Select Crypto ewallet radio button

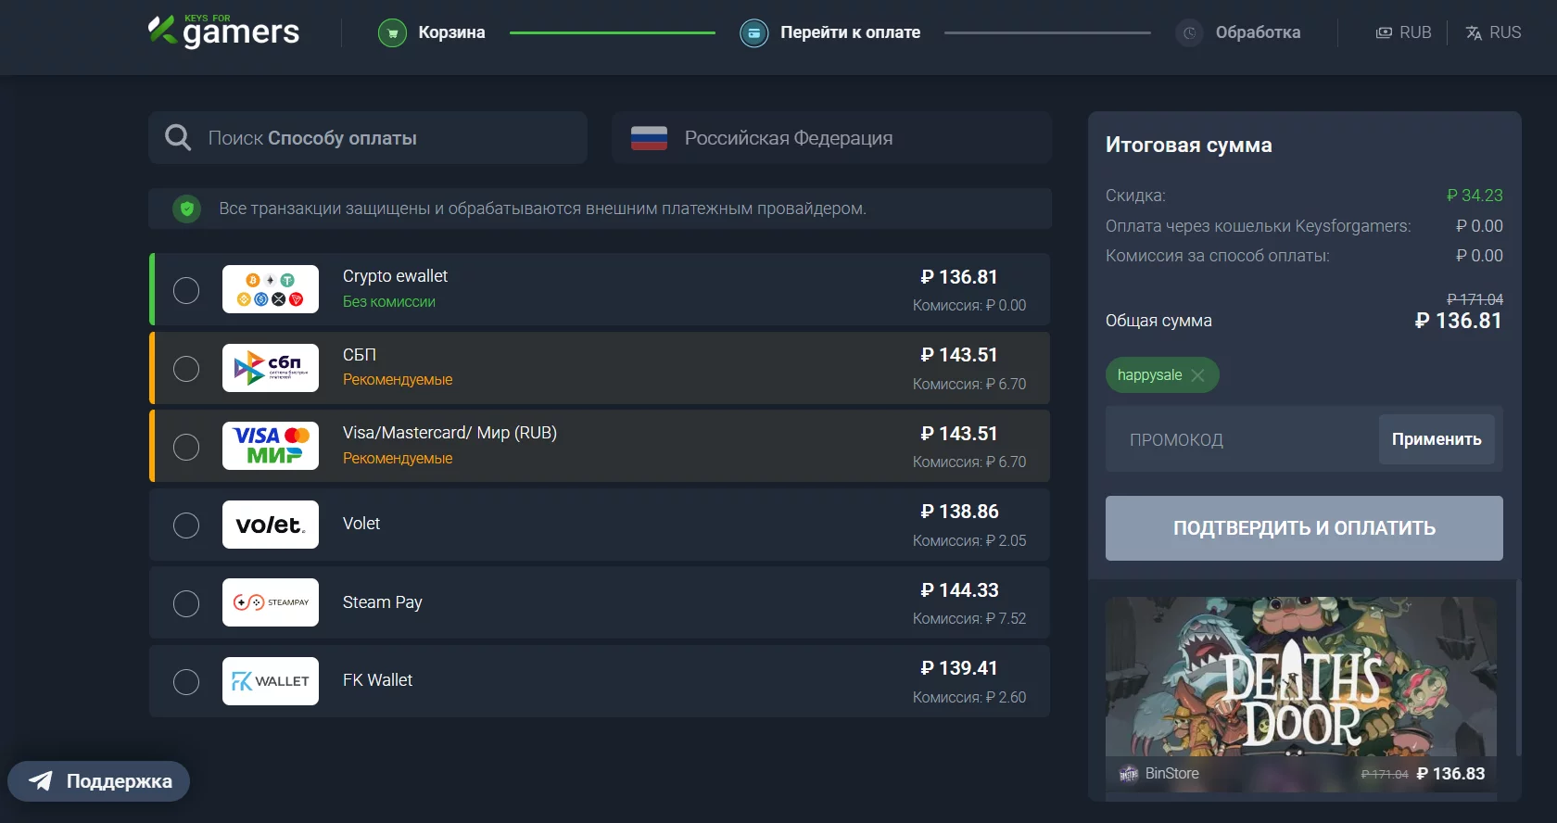pyautogui.click(x=186, y=290)
